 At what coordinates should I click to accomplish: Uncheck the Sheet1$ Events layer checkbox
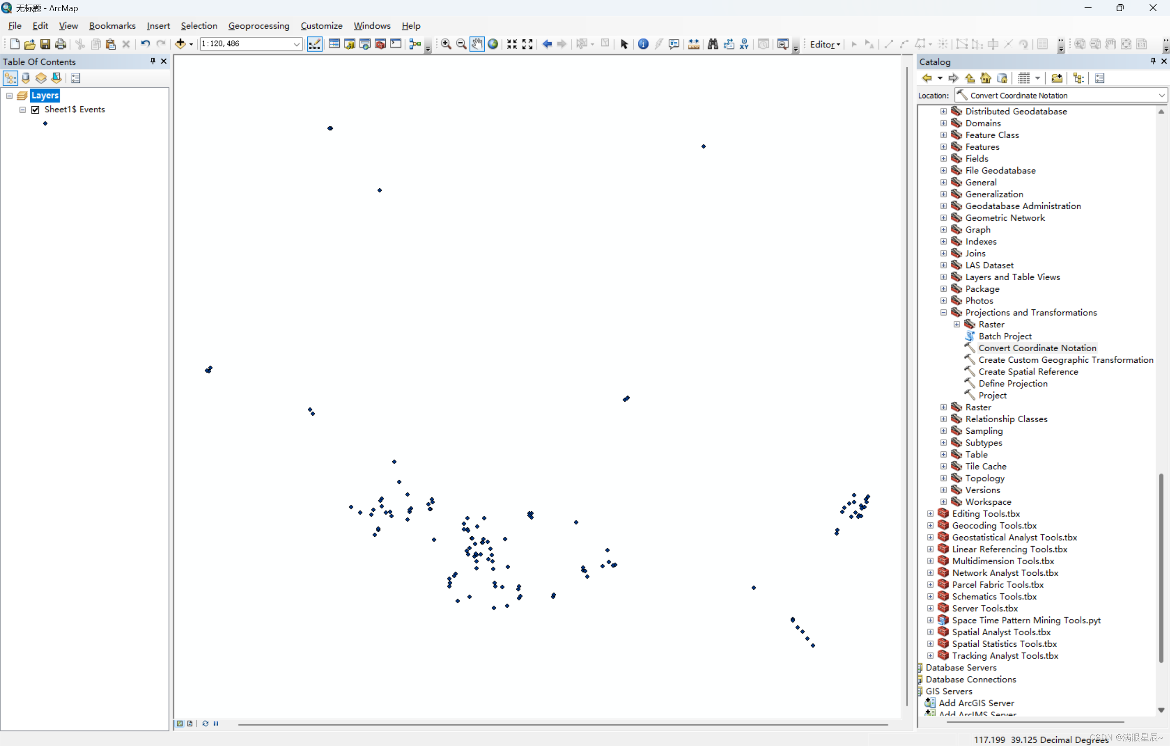tap(35, 109)
